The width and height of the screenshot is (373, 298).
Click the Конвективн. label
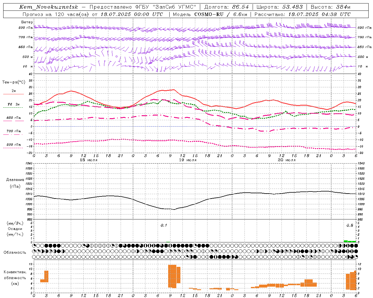coord(15,272)
